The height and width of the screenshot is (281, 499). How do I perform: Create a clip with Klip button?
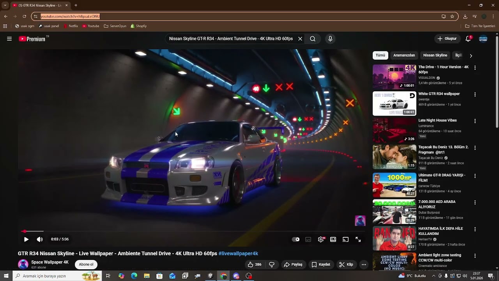(346, 264)
